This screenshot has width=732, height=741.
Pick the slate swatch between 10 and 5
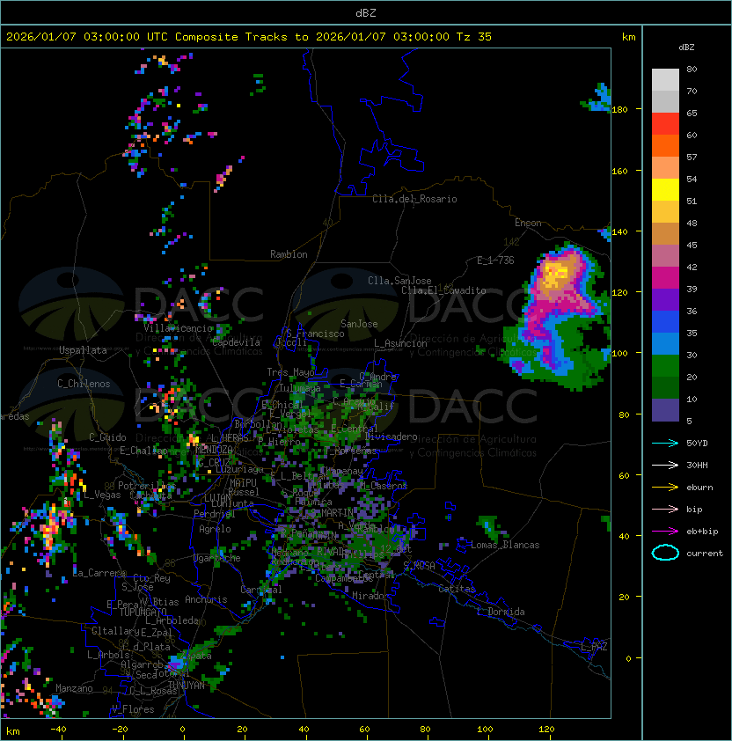pyautogui.click(x=665, y=410)
